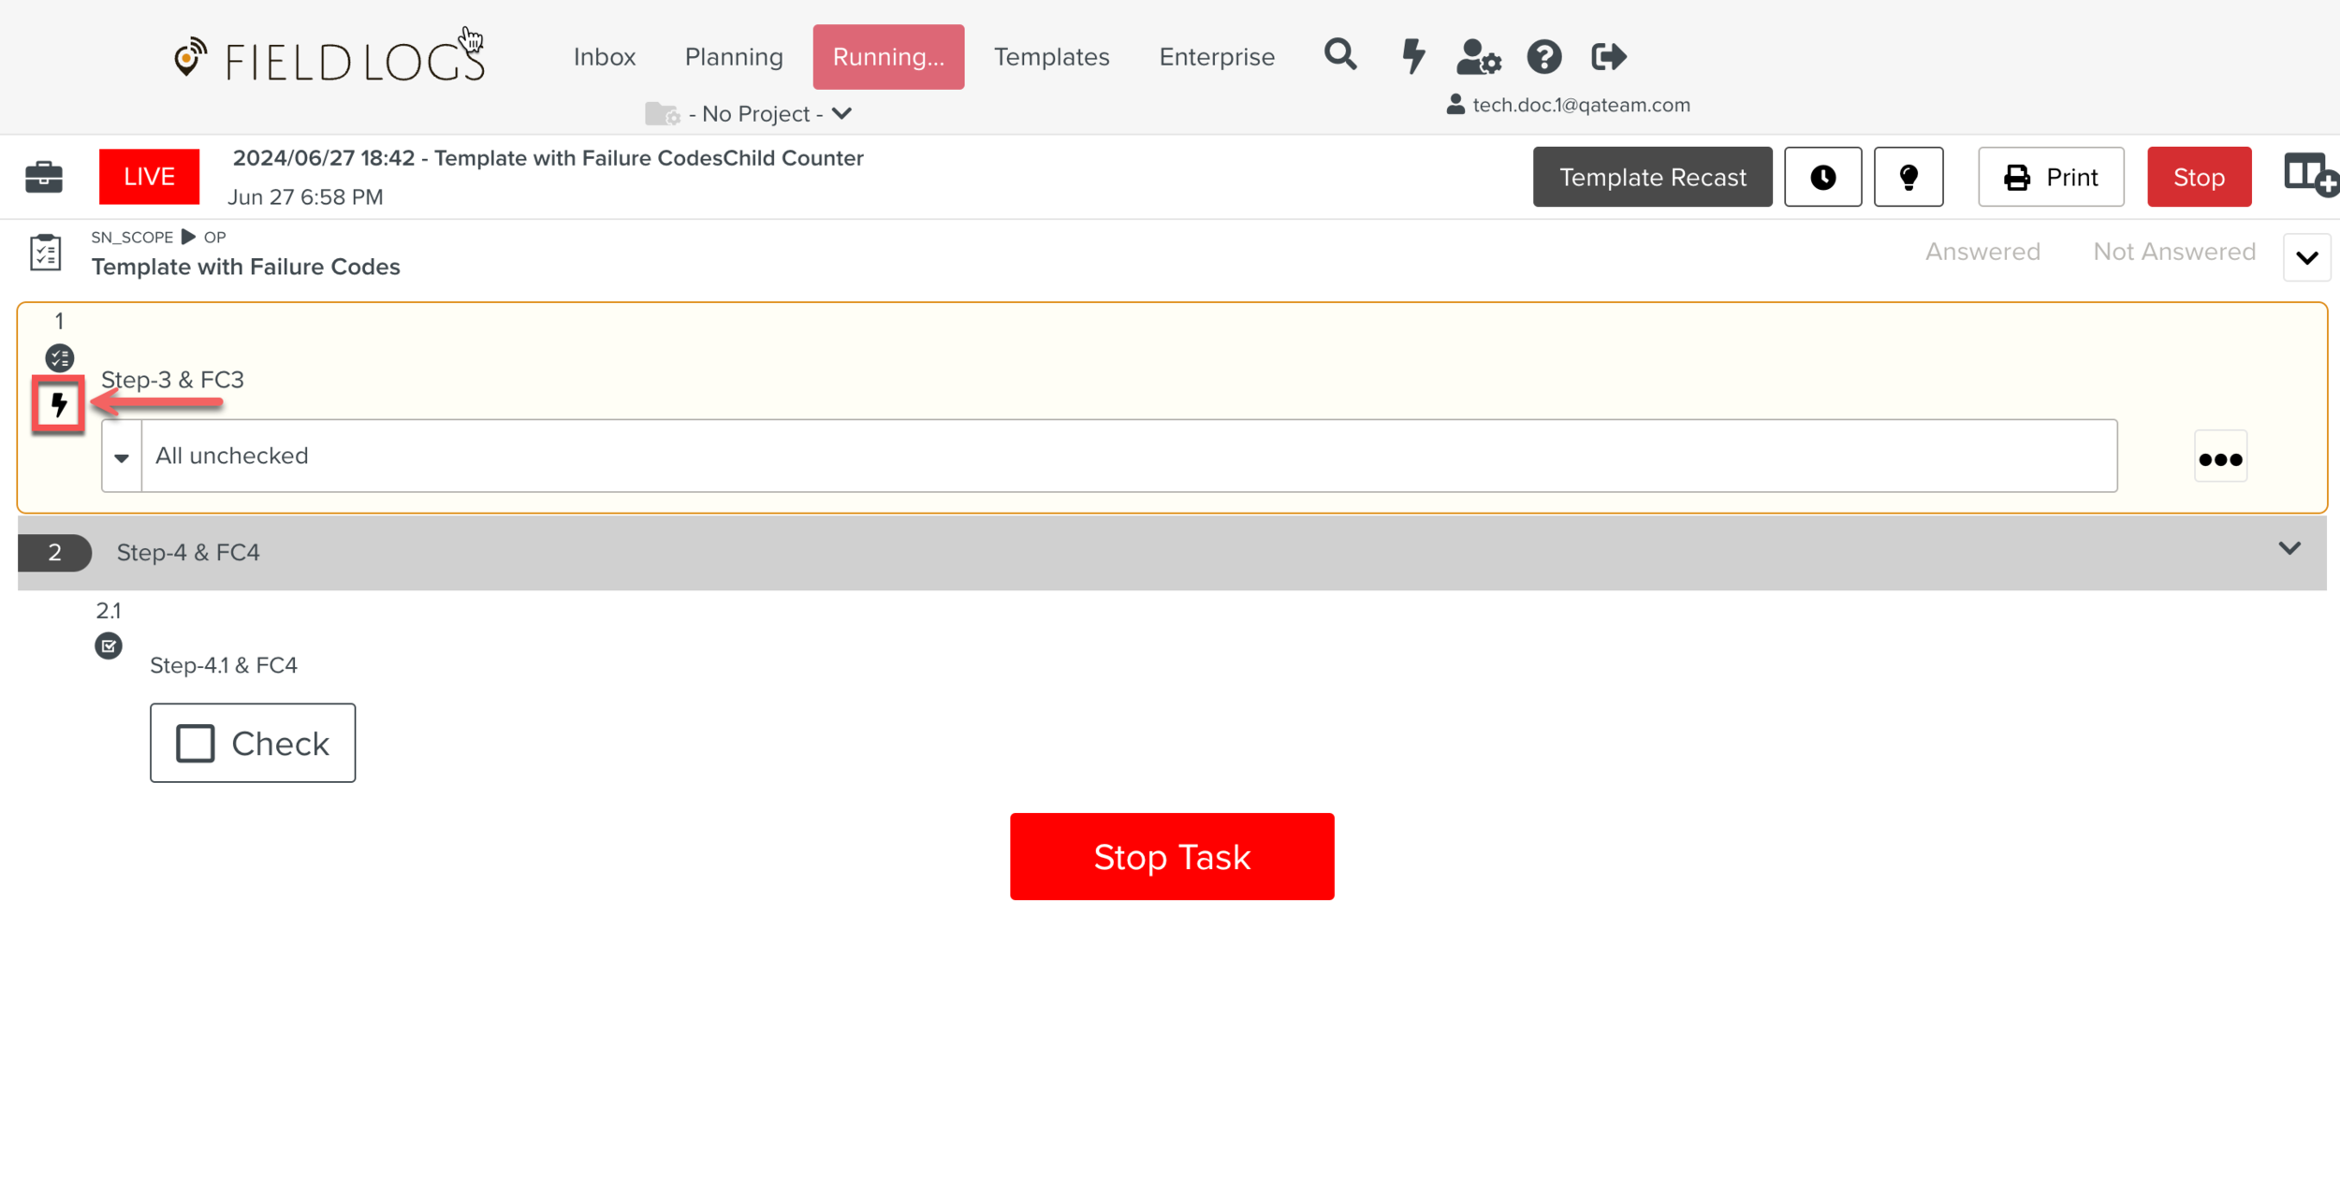Toggle the Not Answered filter
The height and width of the screenshot is (1204, 2340).
coord(2173,252)
